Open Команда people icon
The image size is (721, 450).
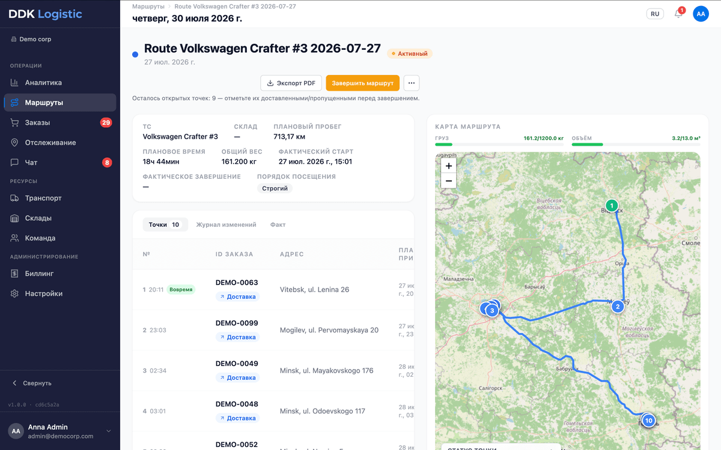click(14, 238)
